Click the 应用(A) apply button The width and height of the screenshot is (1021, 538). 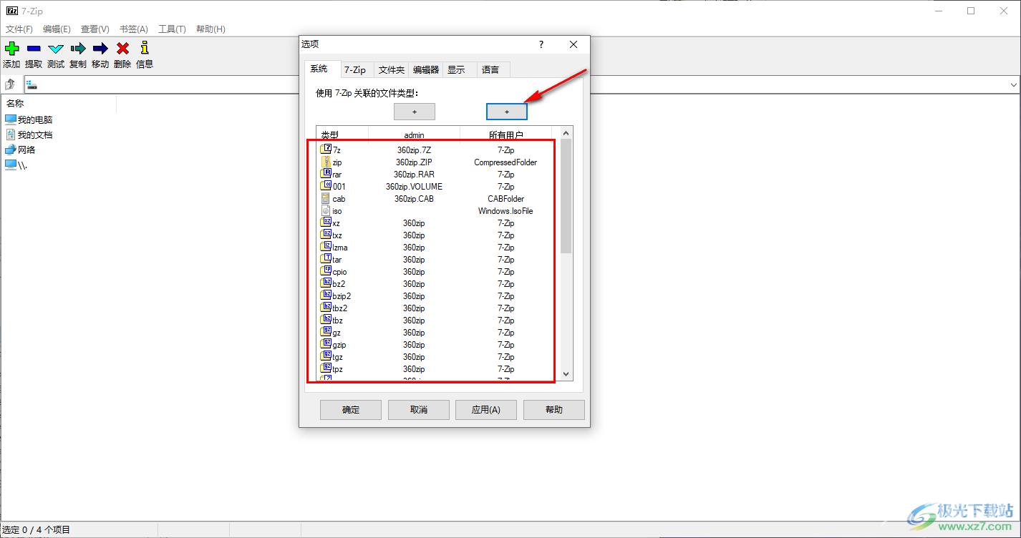click(486, 410)
